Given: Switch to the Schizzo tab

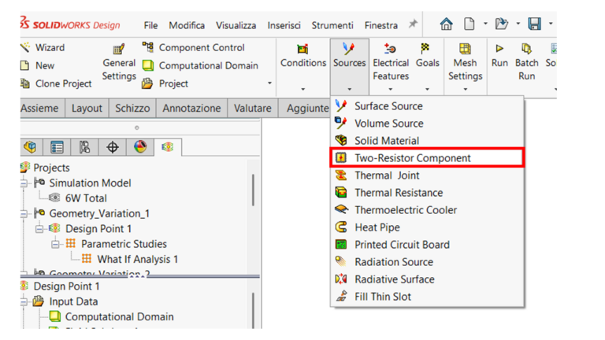Looking at the screenshot, I should tap(132, 108).
